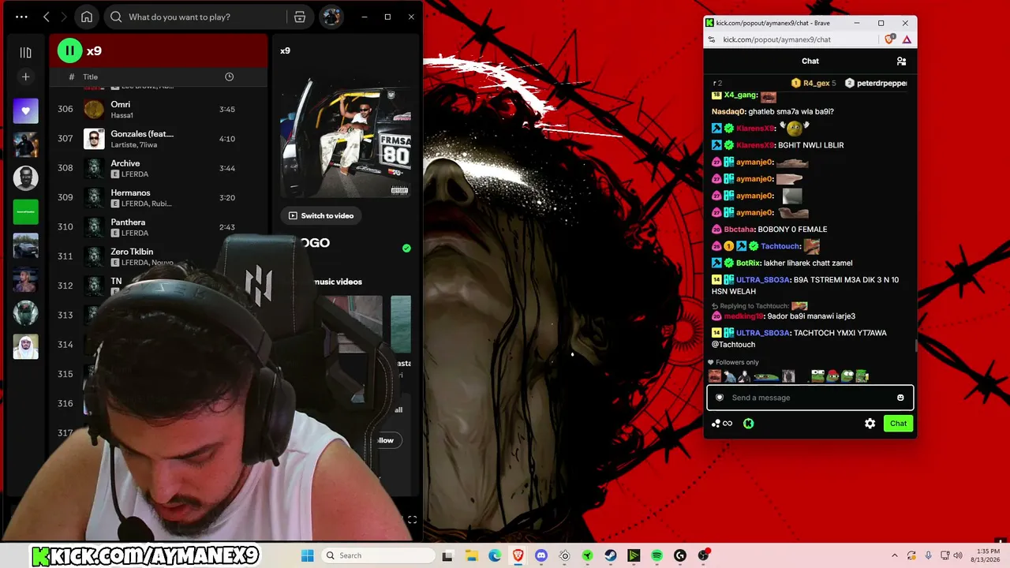Open site settings icon in Brave address bar

click(712, 39)
